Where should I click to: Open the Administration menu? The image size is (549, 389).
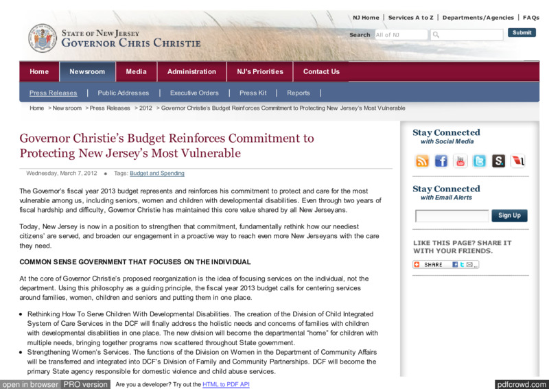point(191,71)
